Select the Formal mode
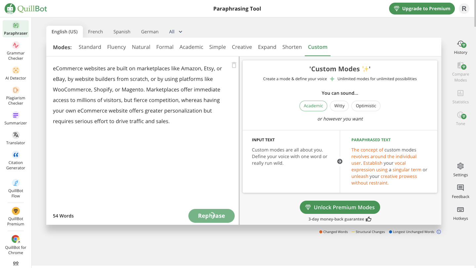The image size is (476, 268). tap(165, 47)
